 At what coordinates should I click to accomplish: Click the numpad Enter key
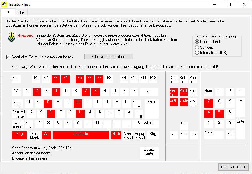[x=241, y=129]
